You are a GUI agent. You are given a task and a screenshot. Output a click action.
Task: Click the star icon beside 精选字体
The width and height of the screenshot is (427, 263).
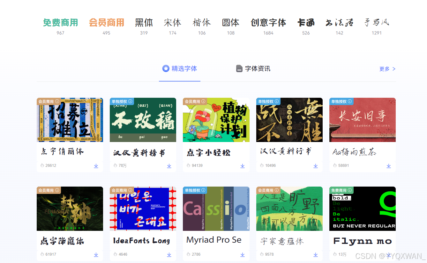[166, 68]
